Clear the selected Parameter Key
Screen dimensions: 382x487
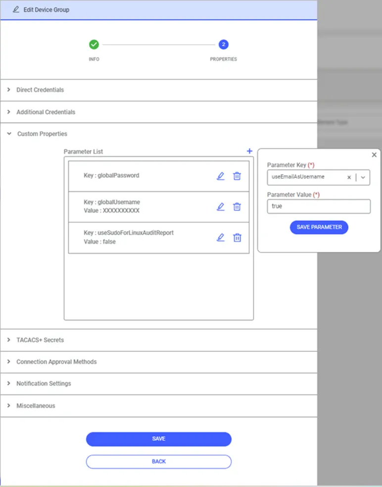(x=349, y=177)
